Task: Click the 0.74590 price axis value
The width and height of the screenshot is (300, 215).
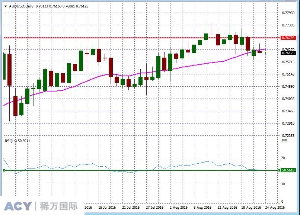Action: click(288, 87)
